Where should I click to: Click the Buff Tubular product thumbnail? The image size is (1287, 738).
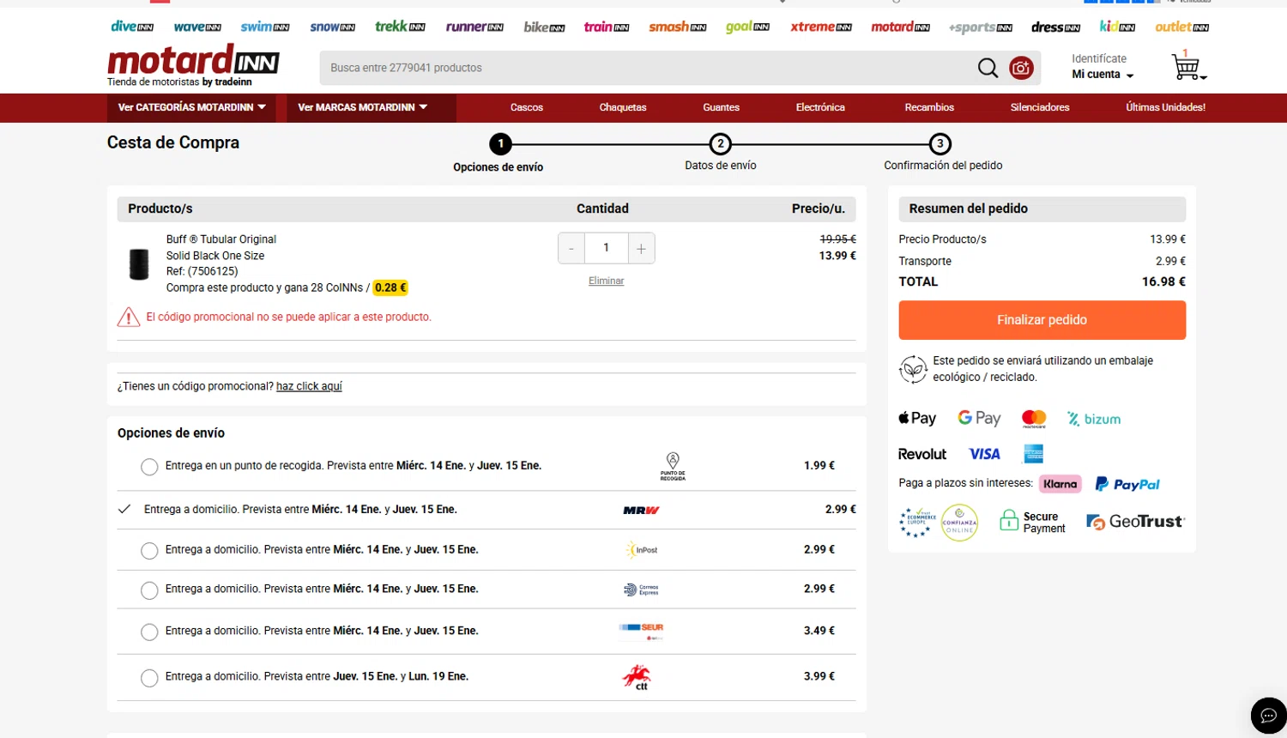tap(139, 264)
